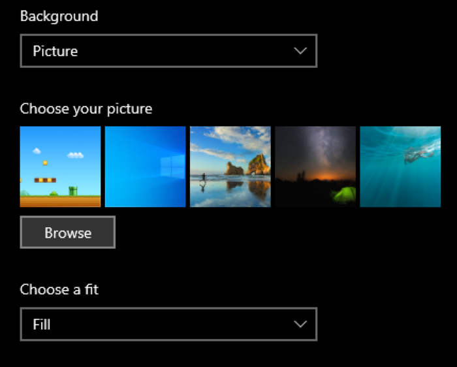Screen dimensions: 457x367
Task: Click the "Fill" value in fit combo box
Action: point(42,324)
